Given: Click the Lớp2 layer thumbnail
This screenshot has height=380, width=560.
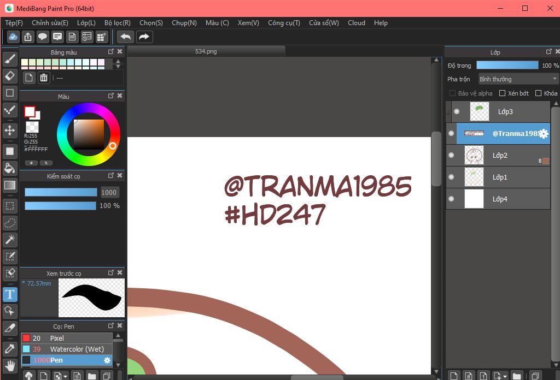Looking at the screenshot, I should click(474, 156).
